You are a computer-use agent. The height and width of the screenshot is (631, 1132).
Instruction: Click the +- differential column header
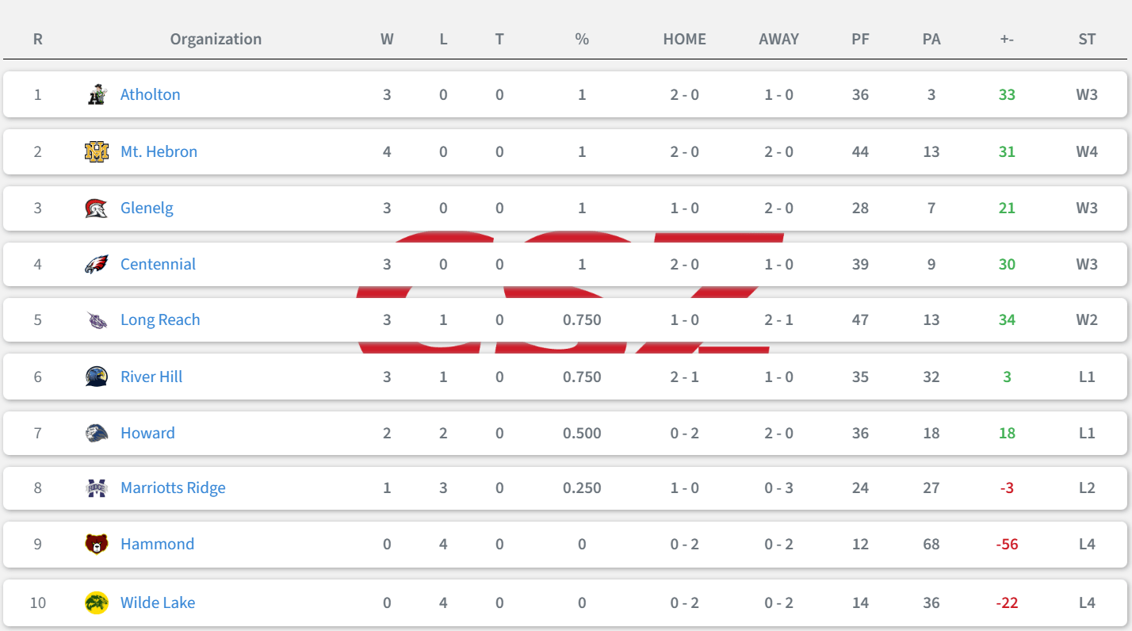[x=1007, y=39]
